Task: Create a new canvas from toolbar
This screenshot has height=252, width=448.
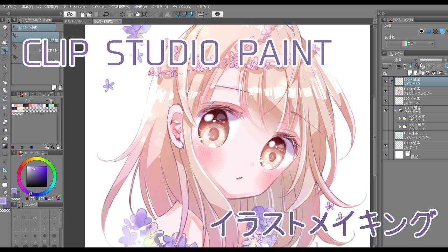Action: click(x=82, y=14)
